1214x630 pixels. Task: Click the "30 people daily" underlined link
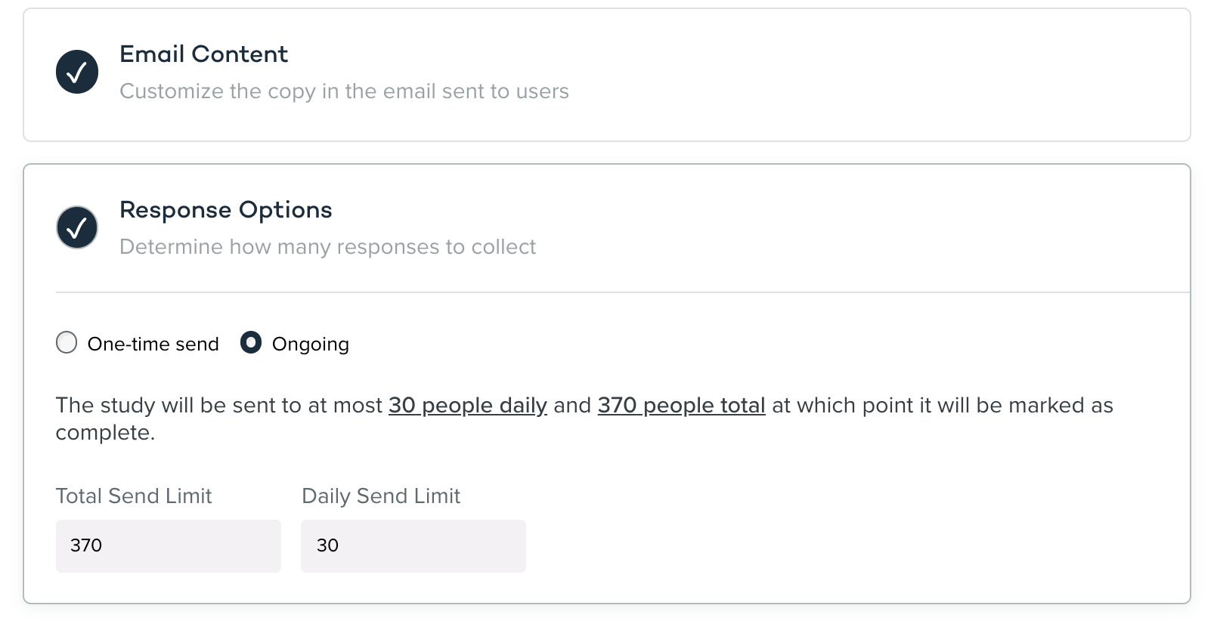[x=467, y=406]
